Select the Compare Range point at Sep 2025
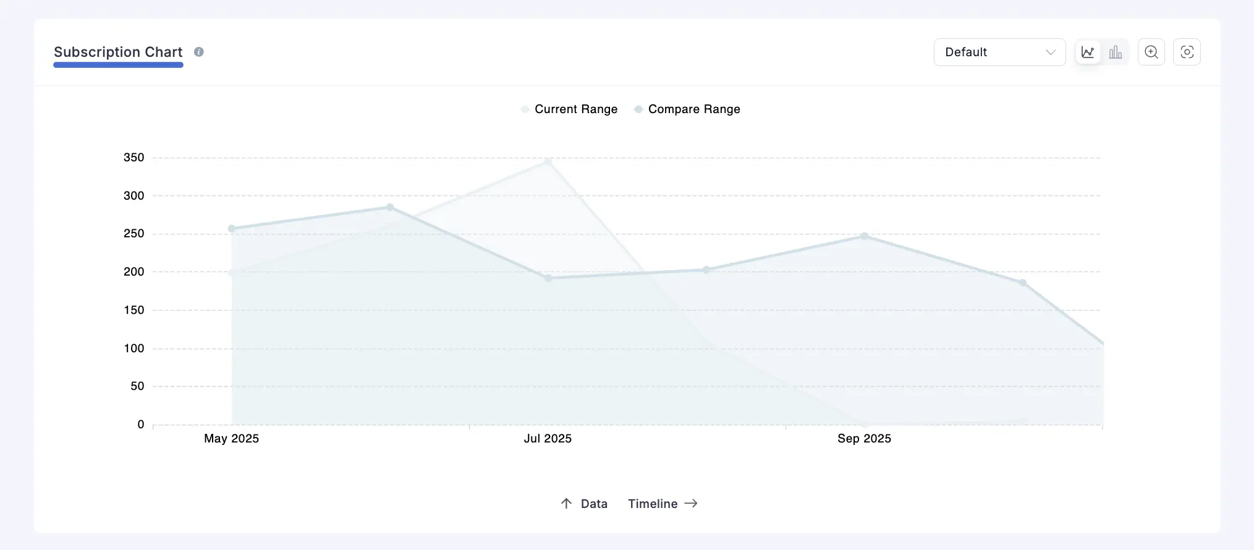 [865, 236]
